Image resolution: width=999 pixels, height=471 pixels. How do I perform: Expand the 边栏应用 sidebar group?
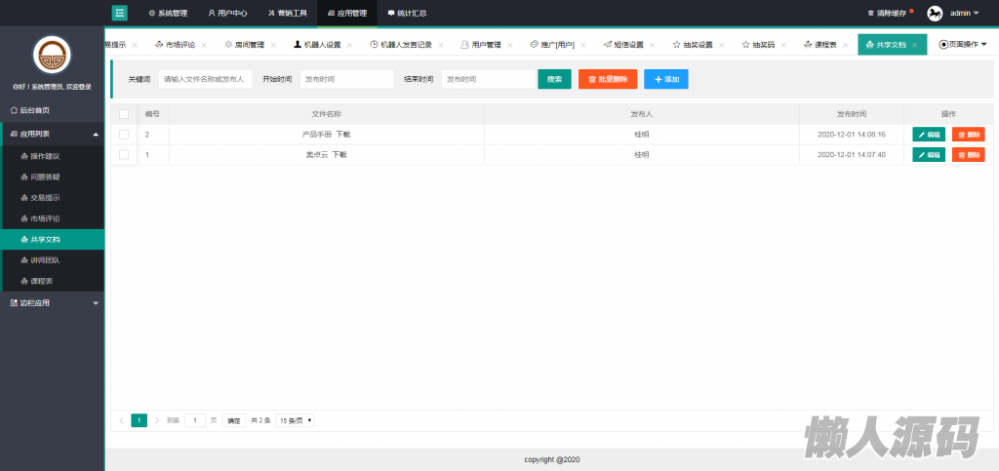click(95, 303)
